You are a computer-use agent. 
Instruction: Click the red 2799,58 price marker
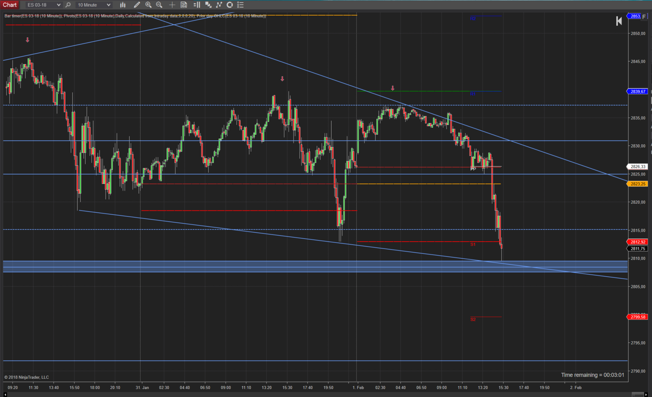(x=637, y=317)
